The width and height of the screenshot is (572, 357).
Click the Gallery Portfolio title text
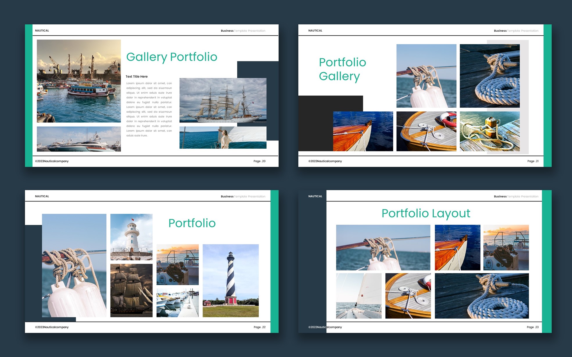[171, 57]
